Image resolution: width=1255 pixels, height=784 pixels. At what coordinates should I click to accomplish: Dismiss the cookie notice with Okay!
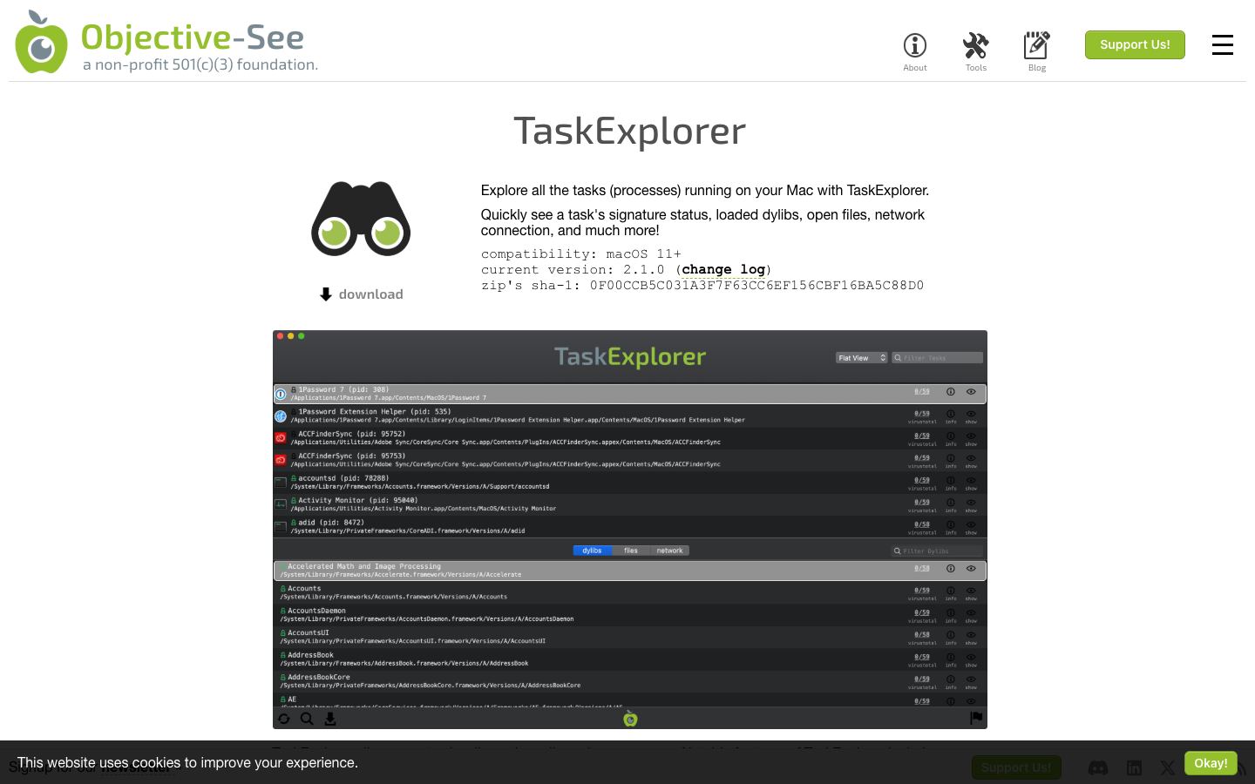point(1211,763)
